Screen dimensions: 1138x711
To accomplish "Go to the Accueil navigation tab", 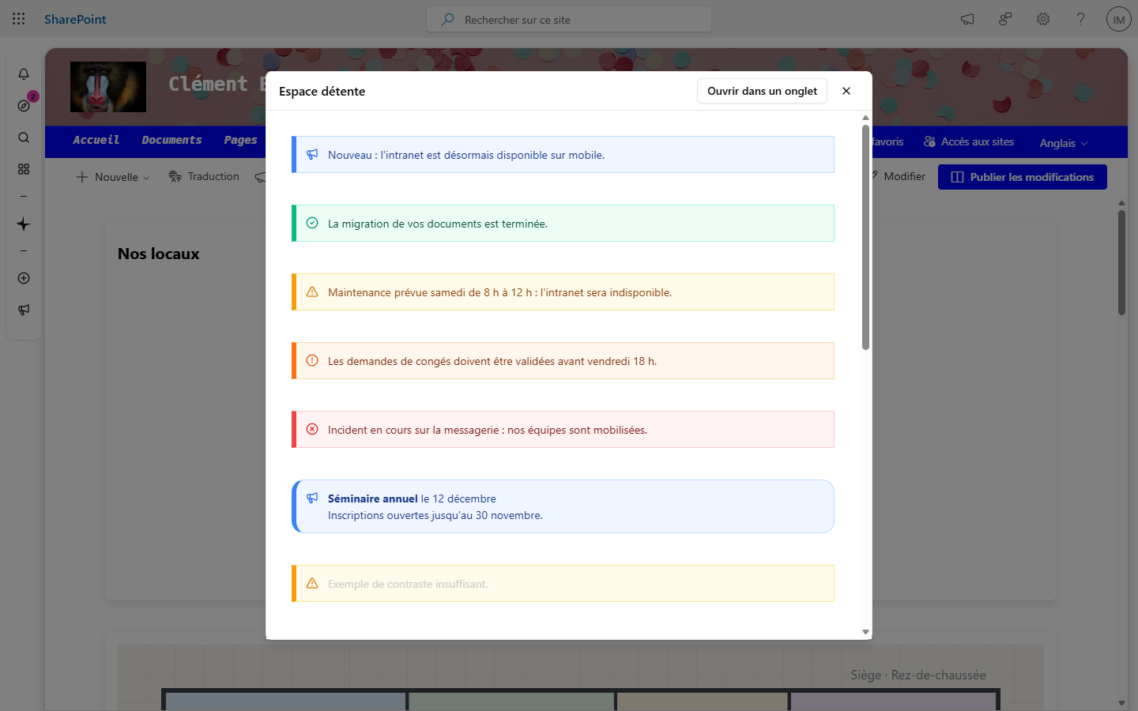I will (x=96, y=141).
